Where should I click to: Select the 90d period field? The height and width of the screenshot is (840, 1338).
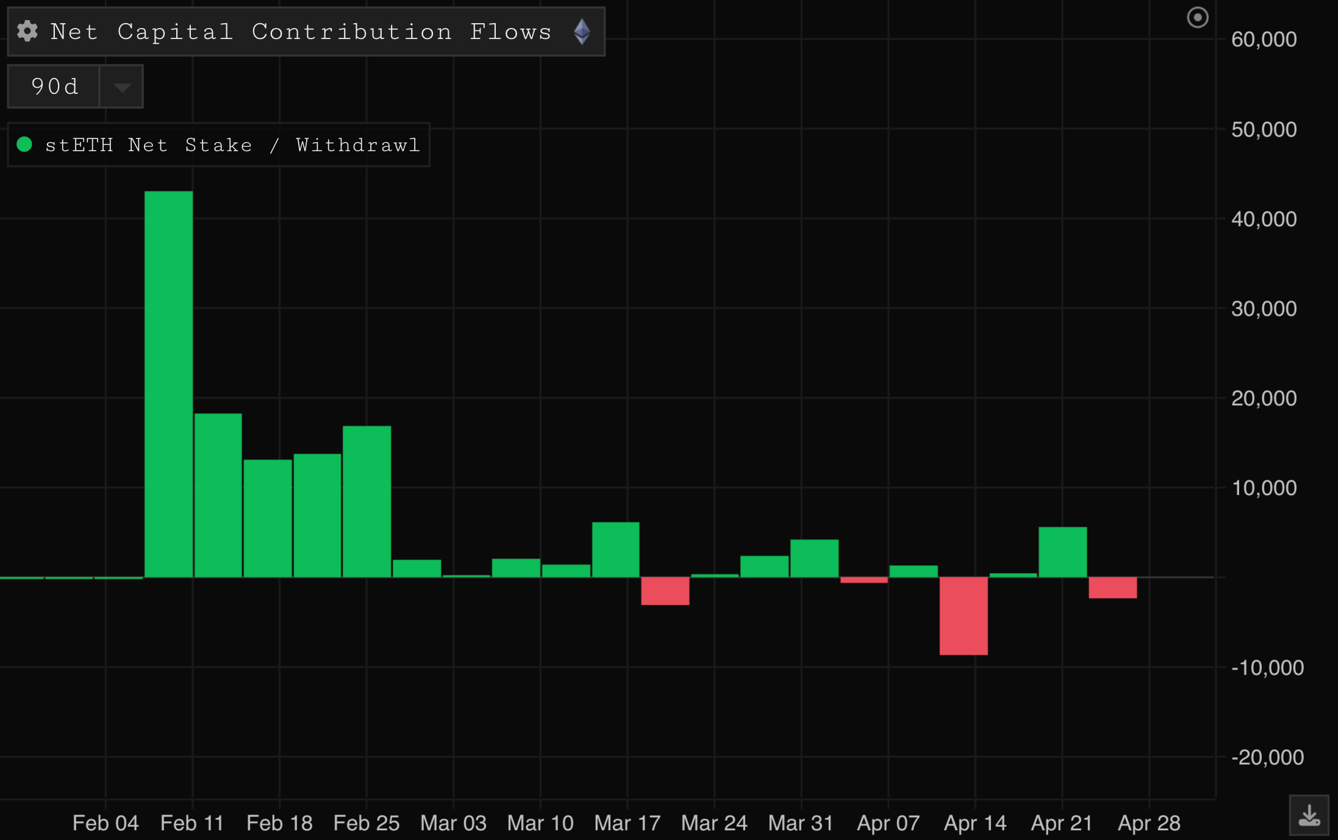coord(55,87)
